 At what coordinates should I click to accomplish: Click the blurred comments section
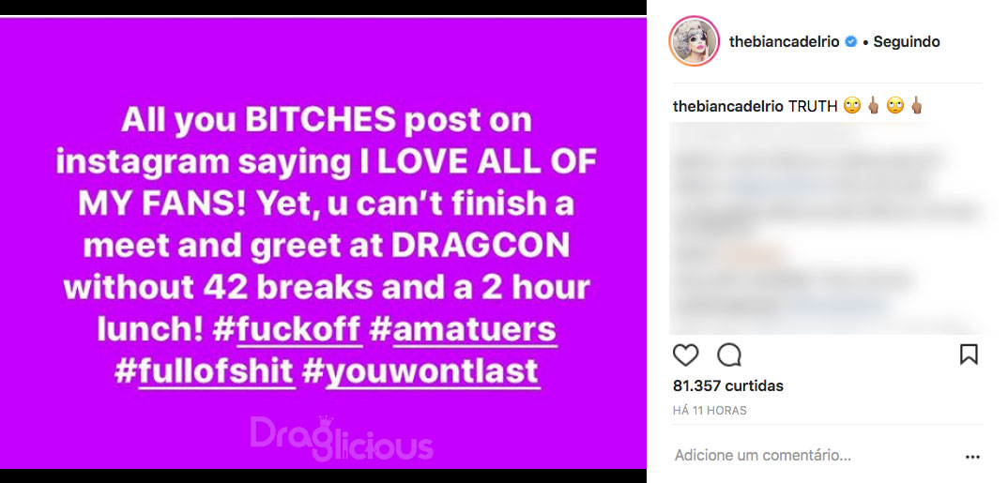point(826,228)
